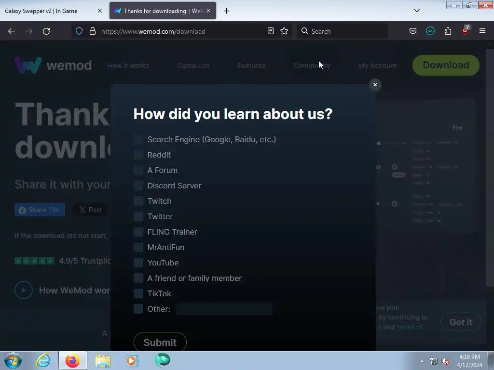Click the teal checkmark extension icon
Viewport: 494px width, 370px height.
430,31
